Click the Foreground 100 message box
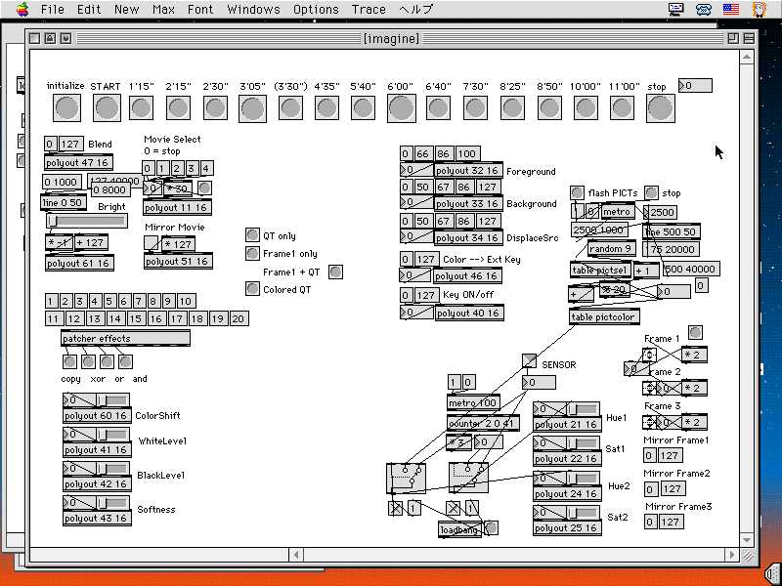The height and width of the screenshot is (586, 782). 467,153
